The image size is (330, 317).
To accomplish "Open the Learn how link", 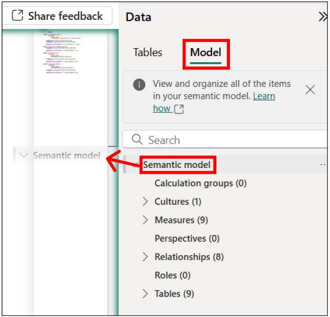I will coord(264,96).
